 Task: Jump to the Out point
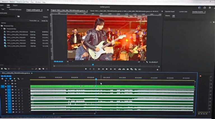[115, 69]
